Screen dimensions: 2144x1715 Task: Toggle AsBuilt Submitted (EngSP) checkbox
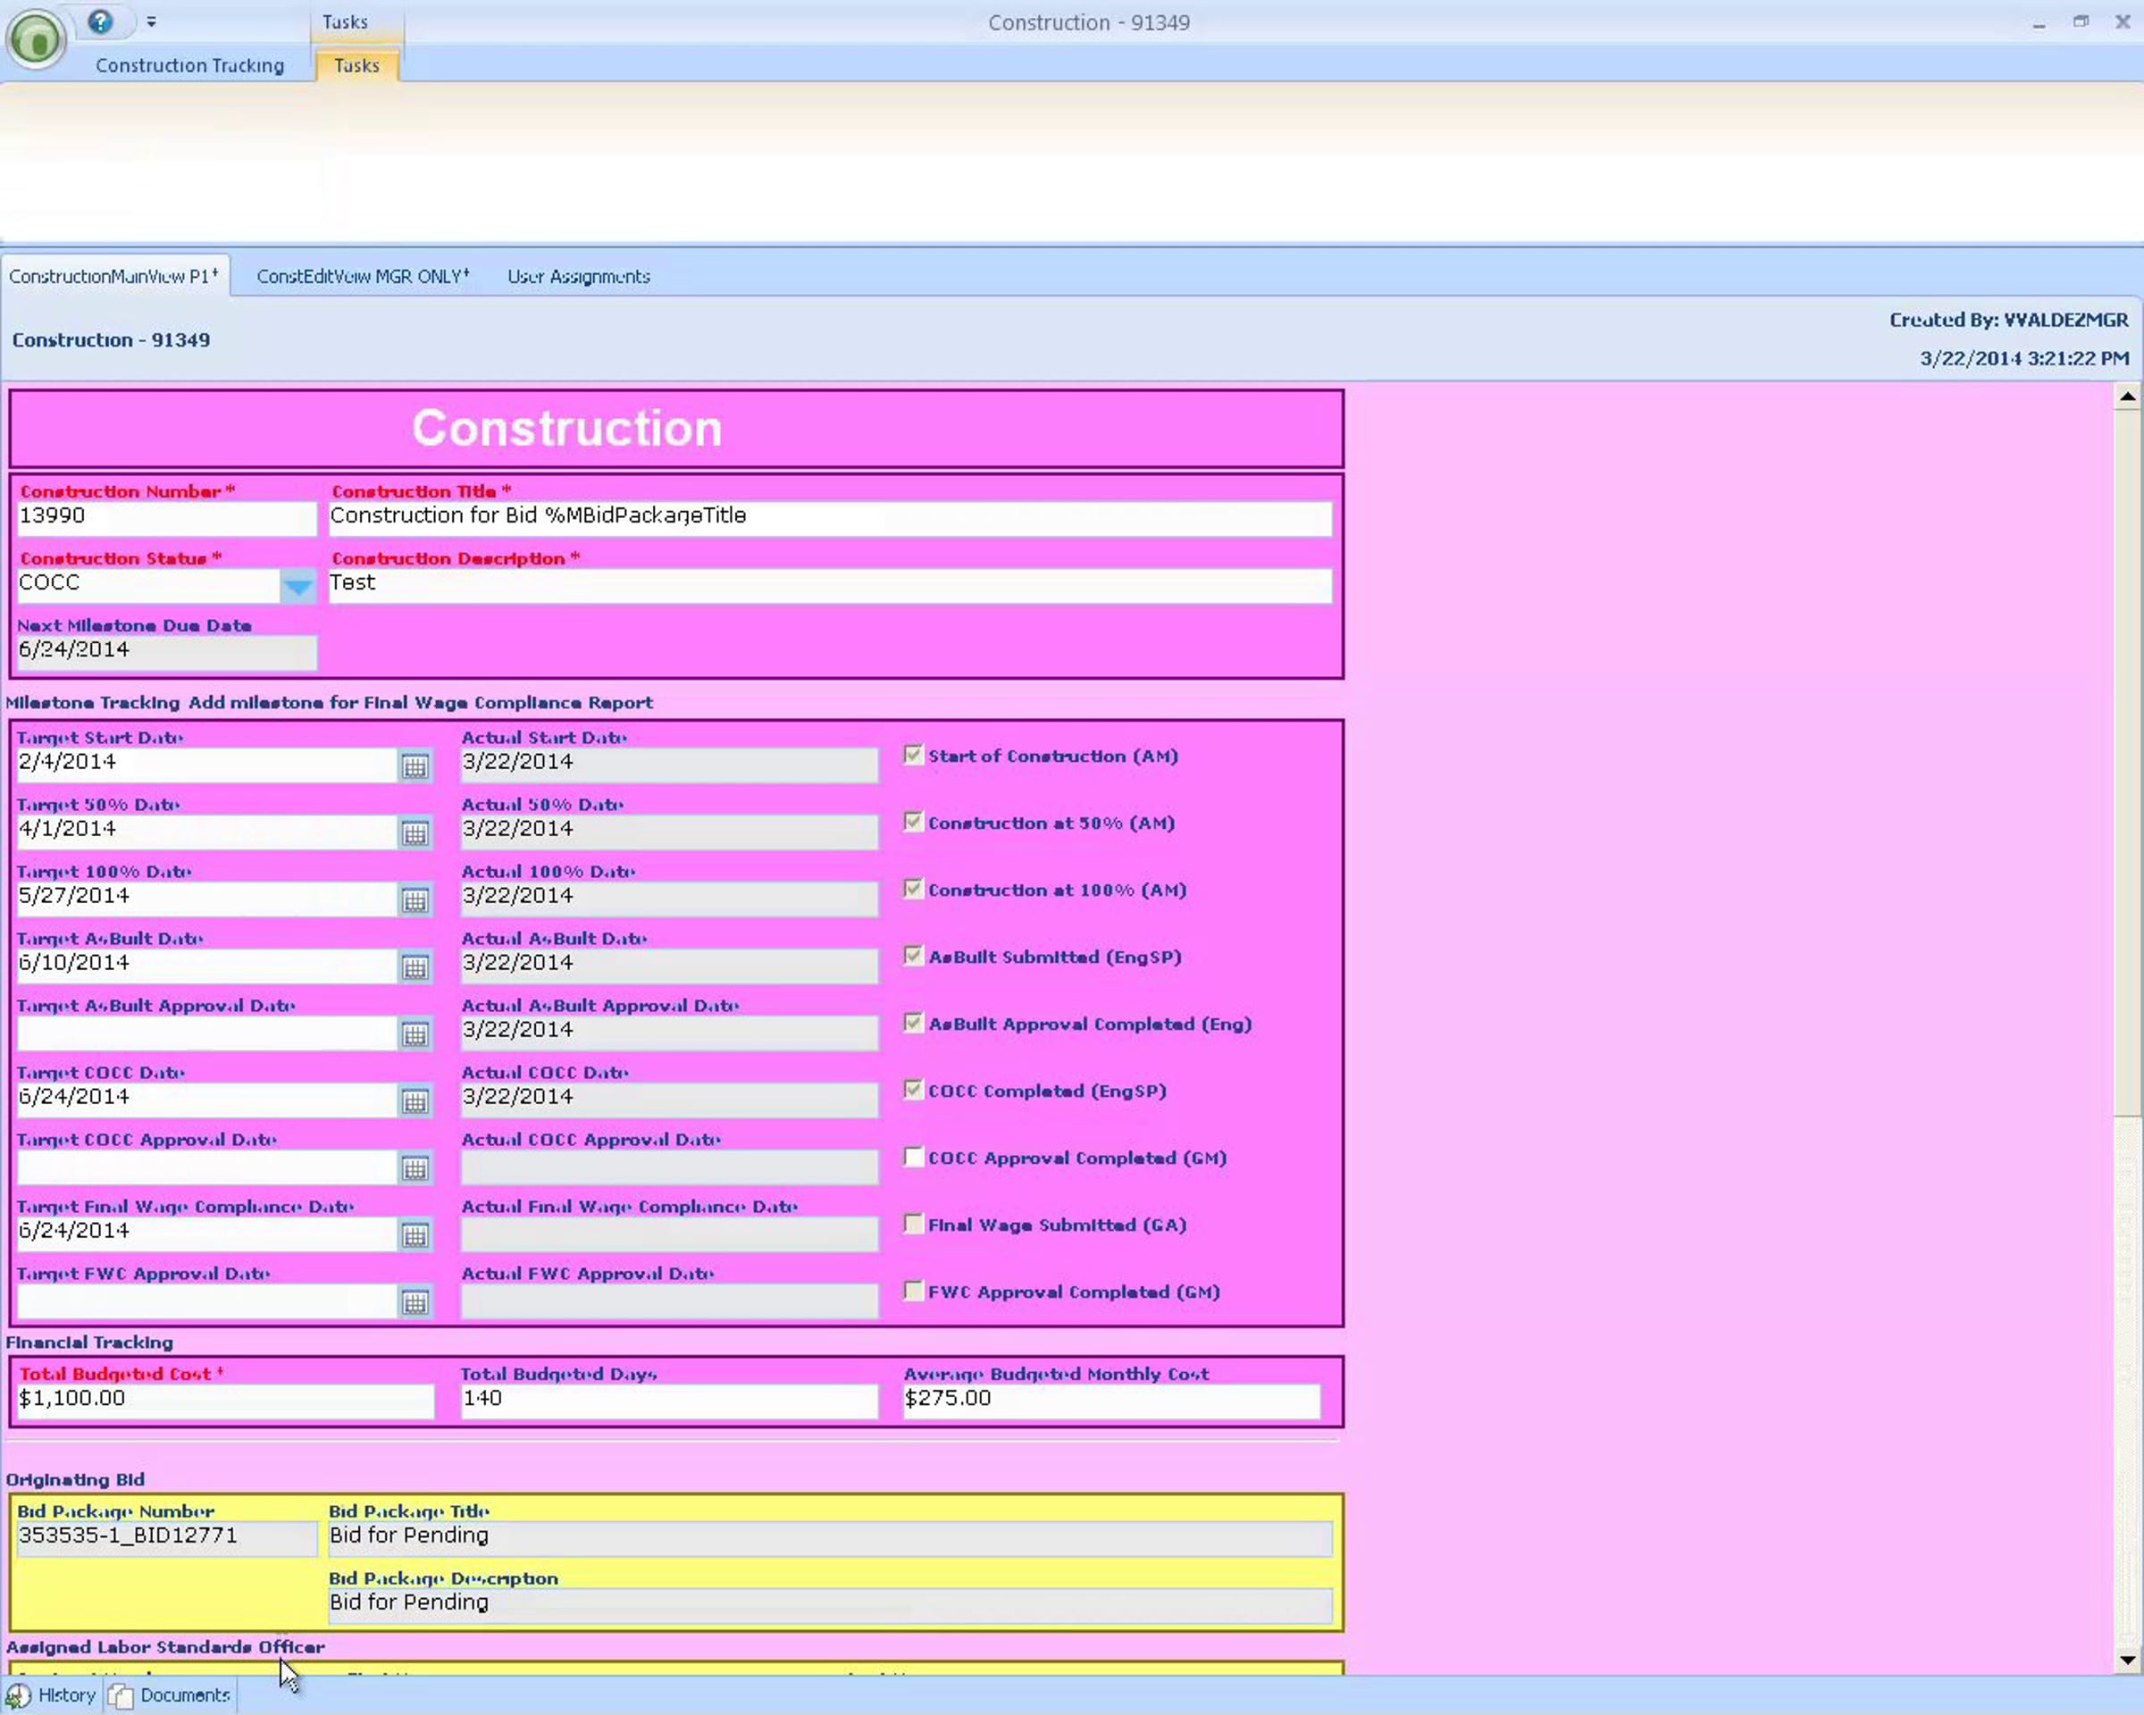pos(913,956)
